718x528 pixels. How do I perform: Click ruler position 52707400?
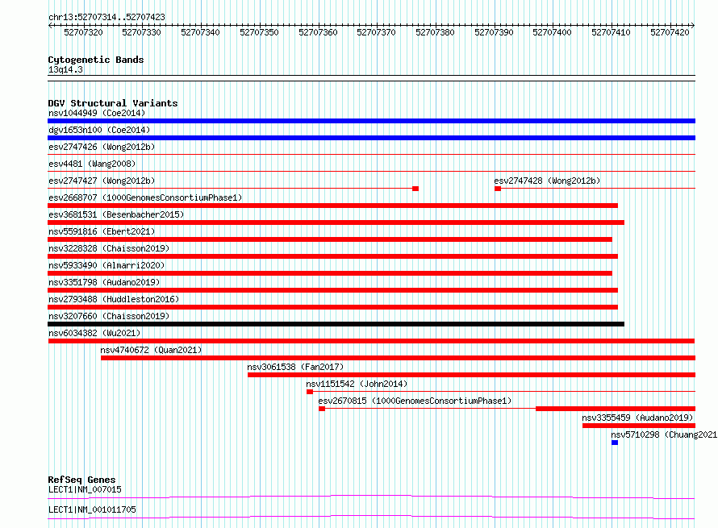552,32
